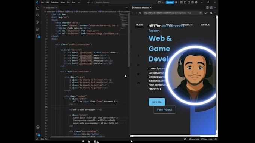Open the Source Control view
The width and height of the screenshot is (255, 143).
coord(38,22)
